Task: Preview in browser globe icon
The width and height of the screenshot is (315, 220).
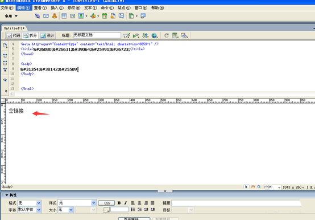Action: point(155,36)
